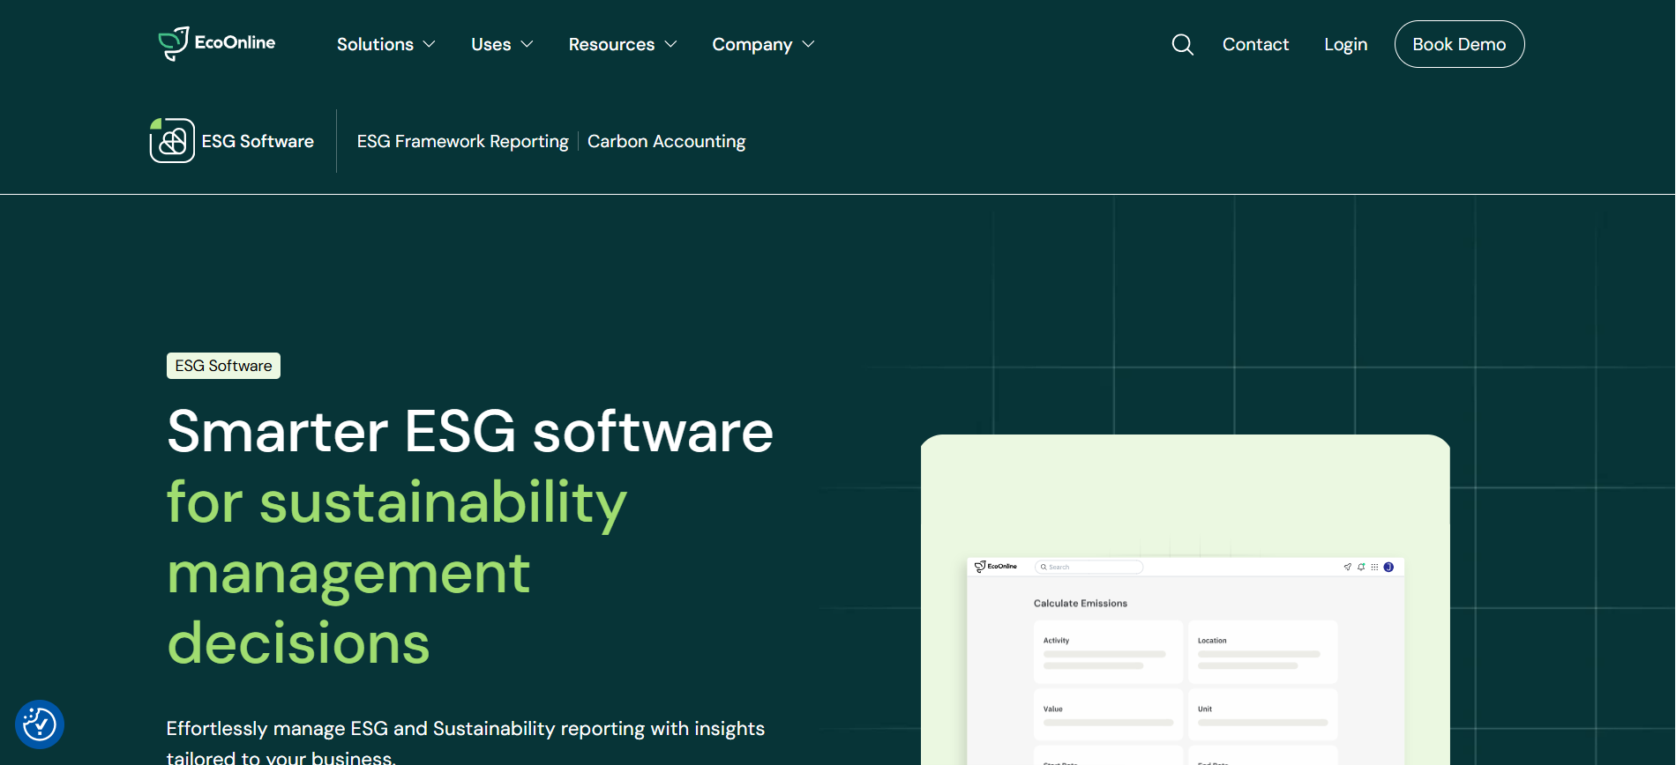Click the Book Demo button

[x=1459, y=44]
